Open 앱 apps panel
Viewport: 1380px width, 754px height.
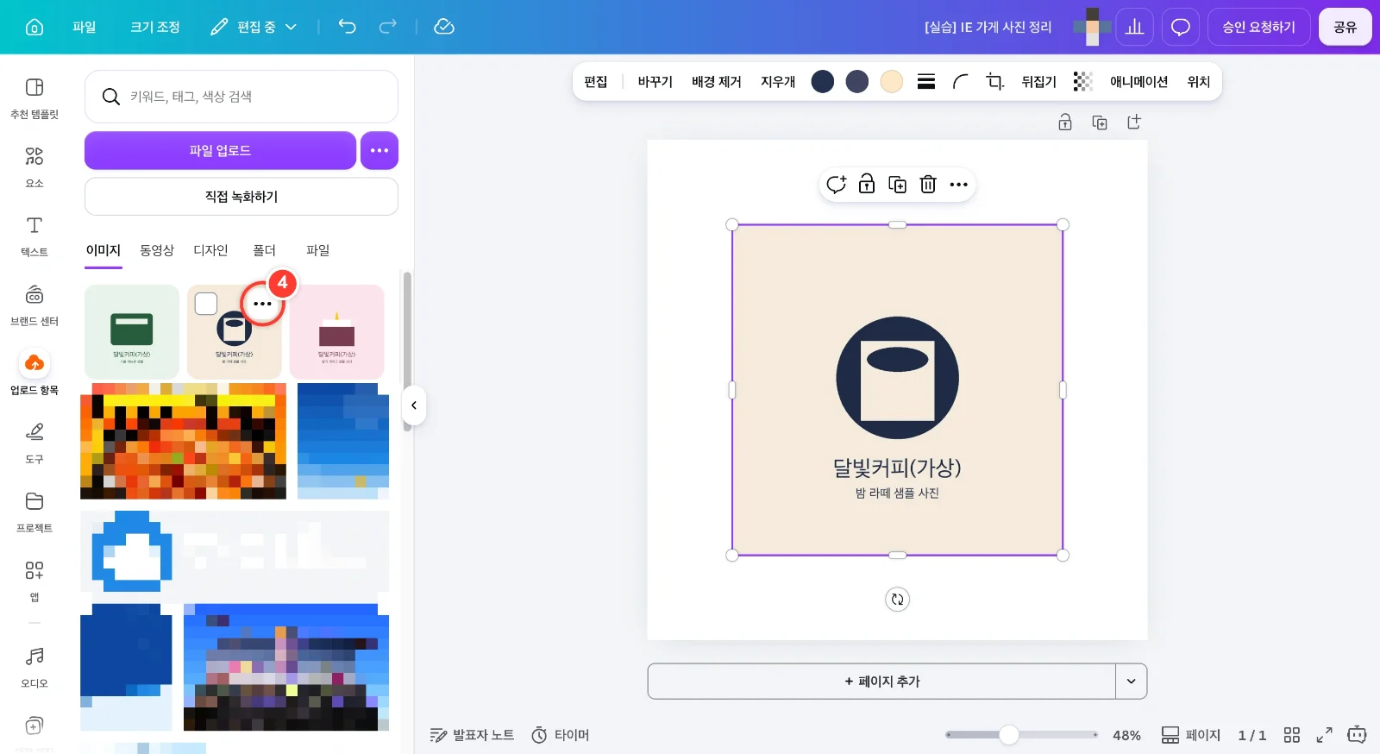[x=34, y=581]
